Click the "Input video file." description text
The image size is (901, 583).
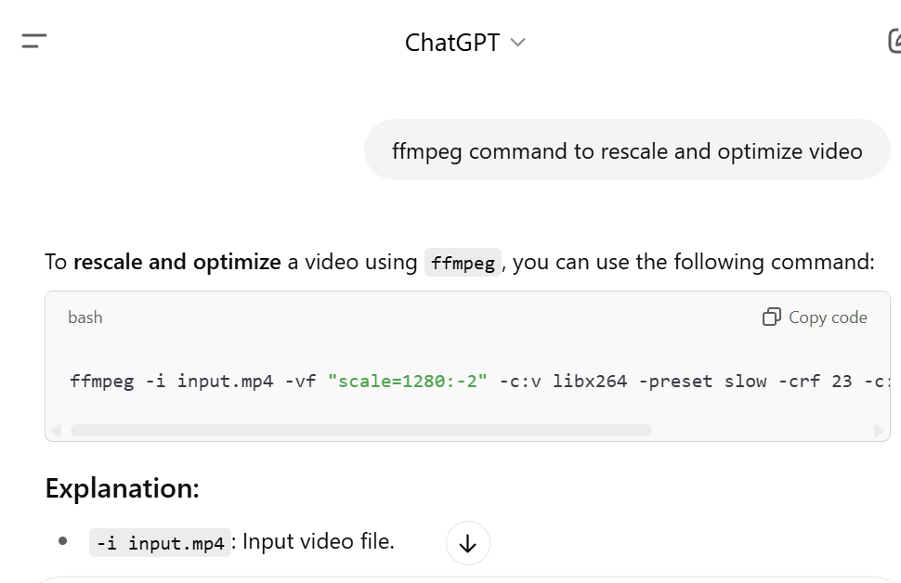(x=319, y=541)
